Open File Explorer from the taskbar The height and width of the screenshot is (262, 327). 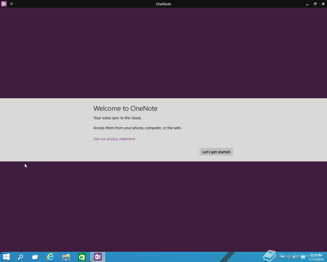click(x=66, y=257)
